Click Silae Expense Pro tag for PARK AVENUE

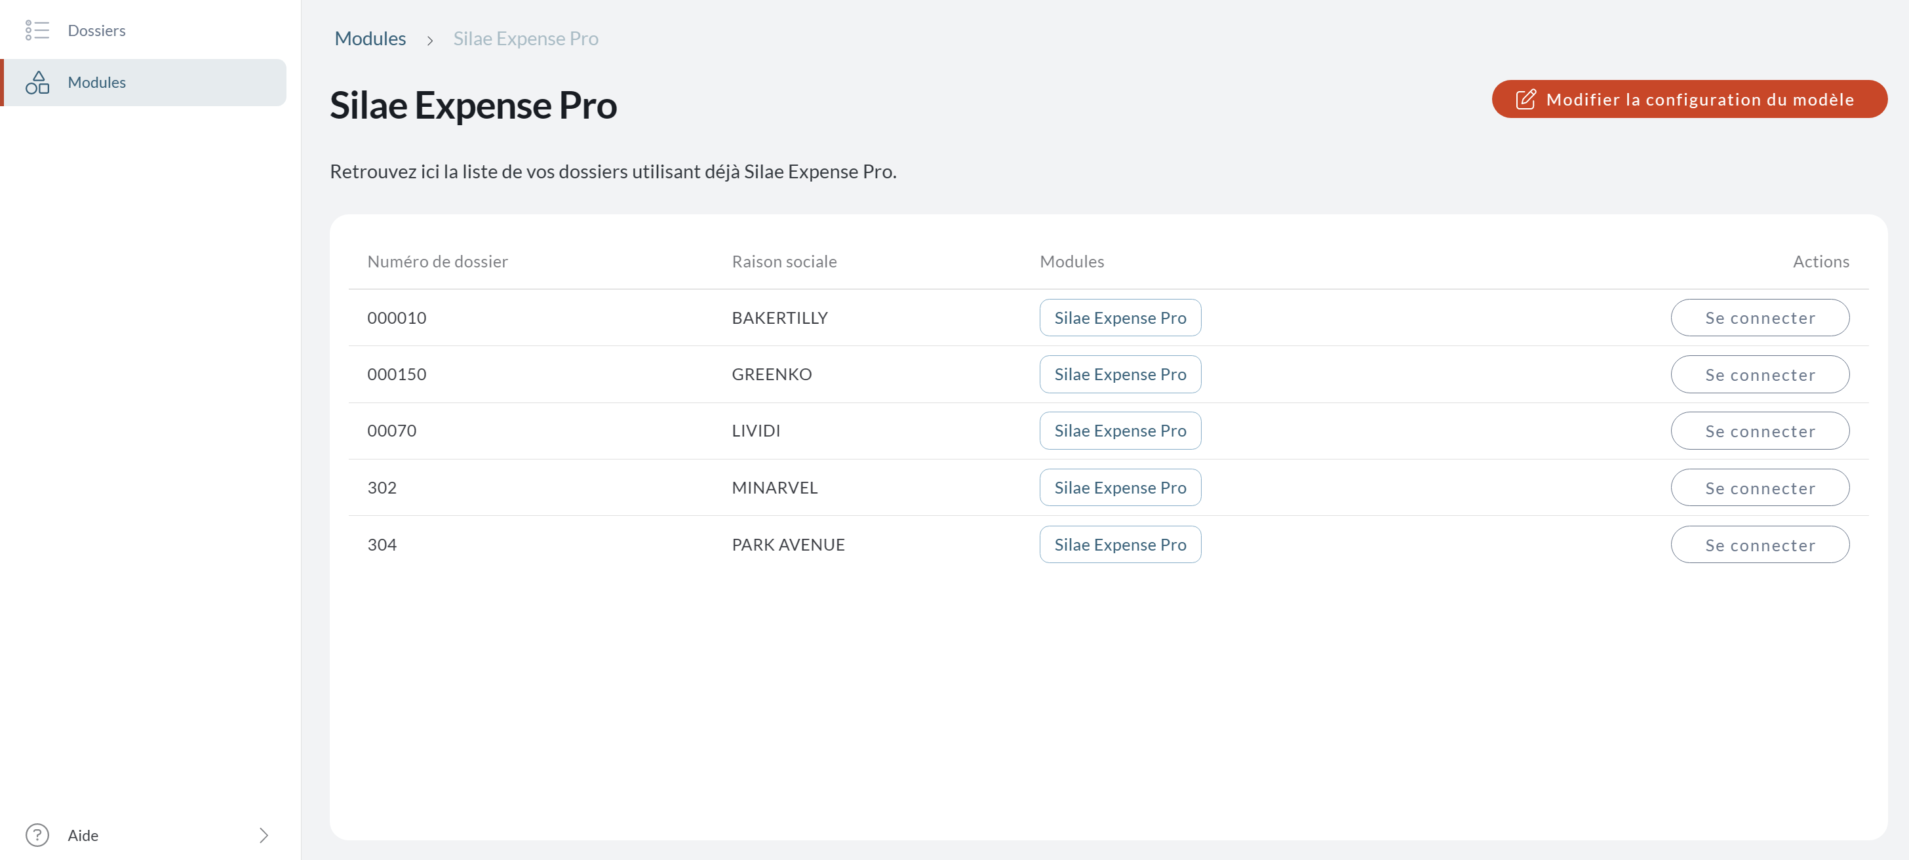1120,545
